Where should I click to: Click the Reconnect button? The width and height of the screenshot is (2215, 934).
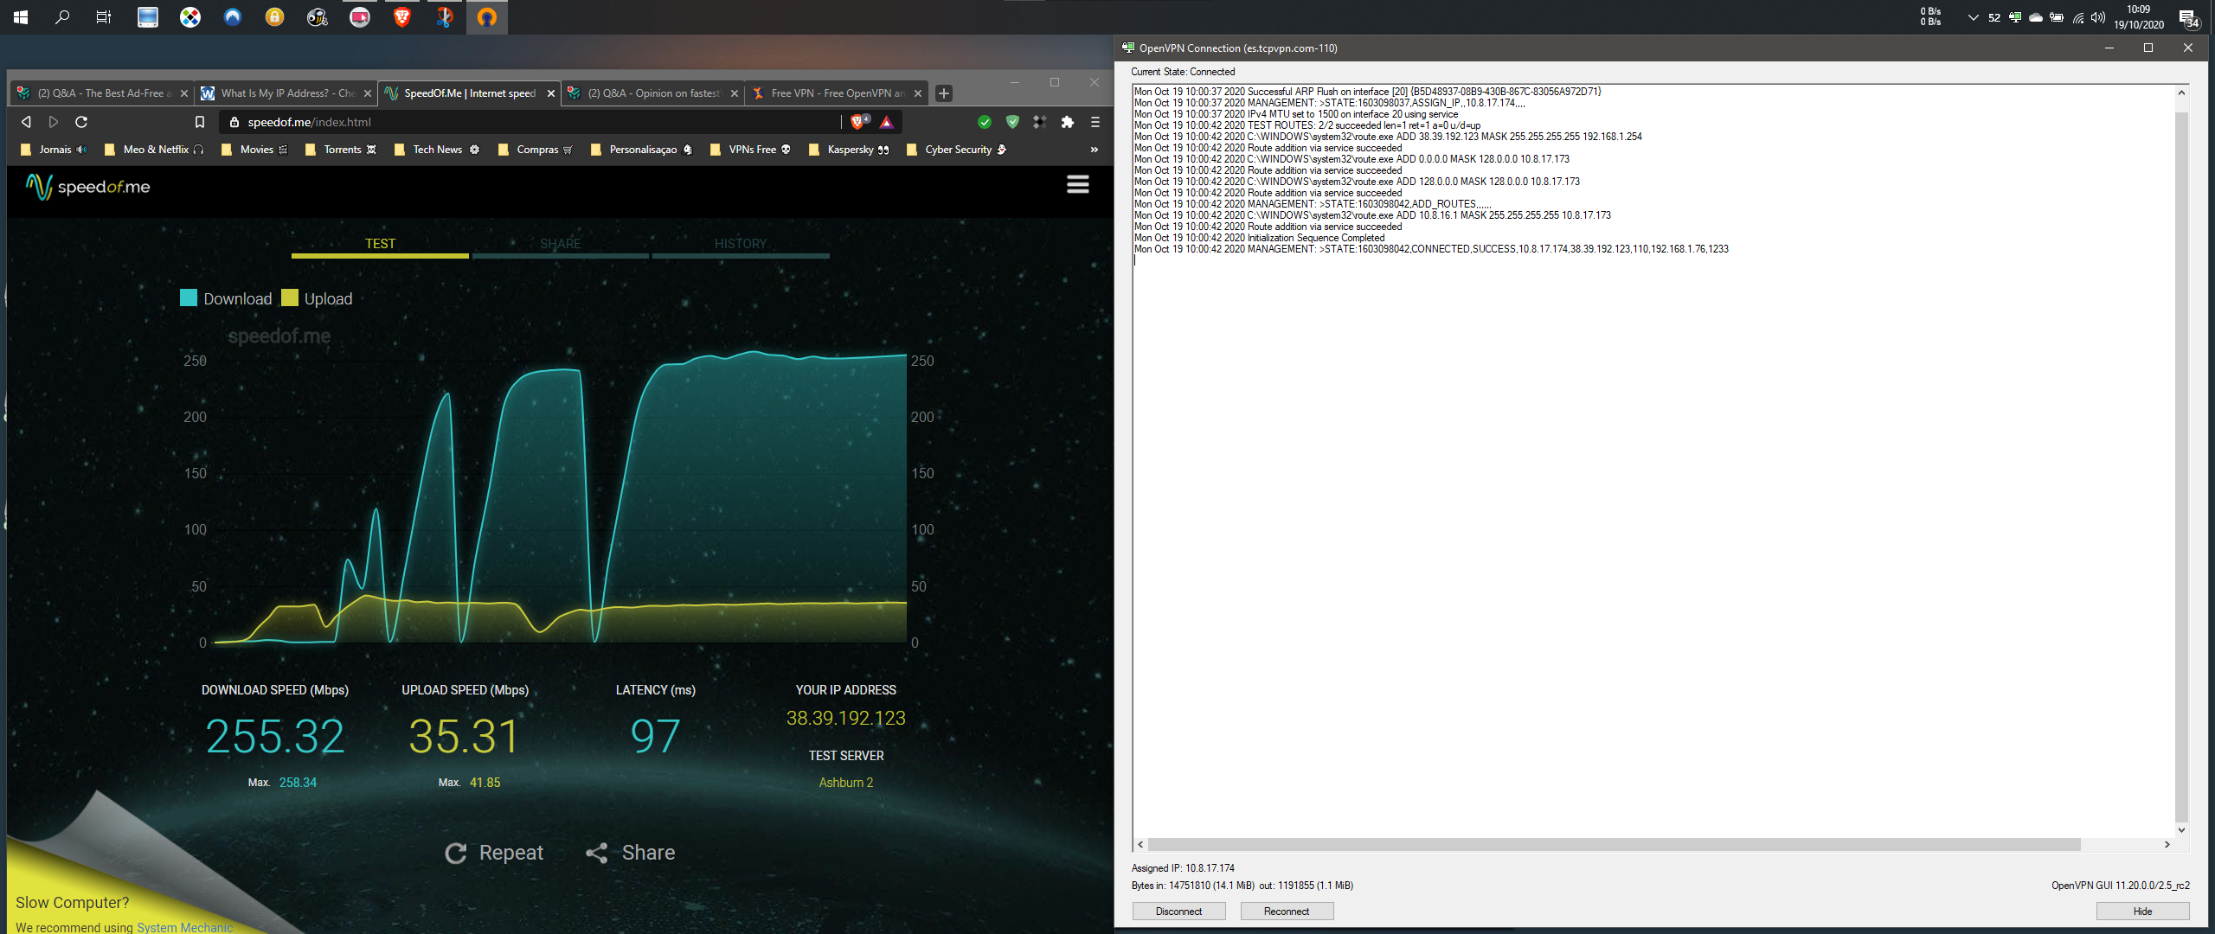point(1286,911)
